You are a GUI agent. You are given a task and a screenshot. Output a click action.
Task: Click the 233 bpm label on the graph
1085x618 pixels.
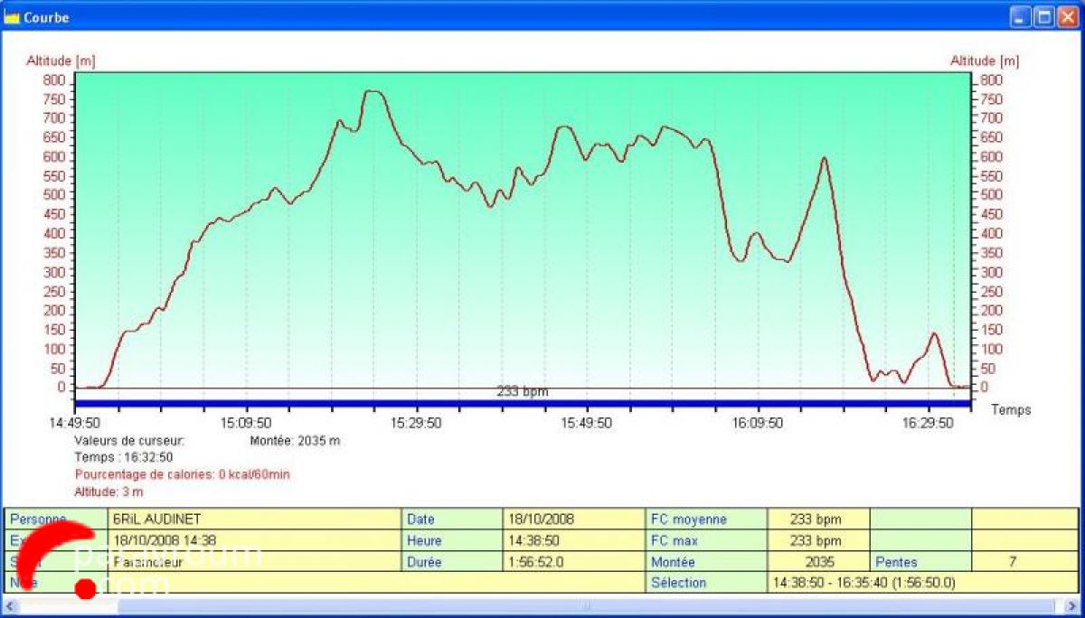tap(522, 391)
